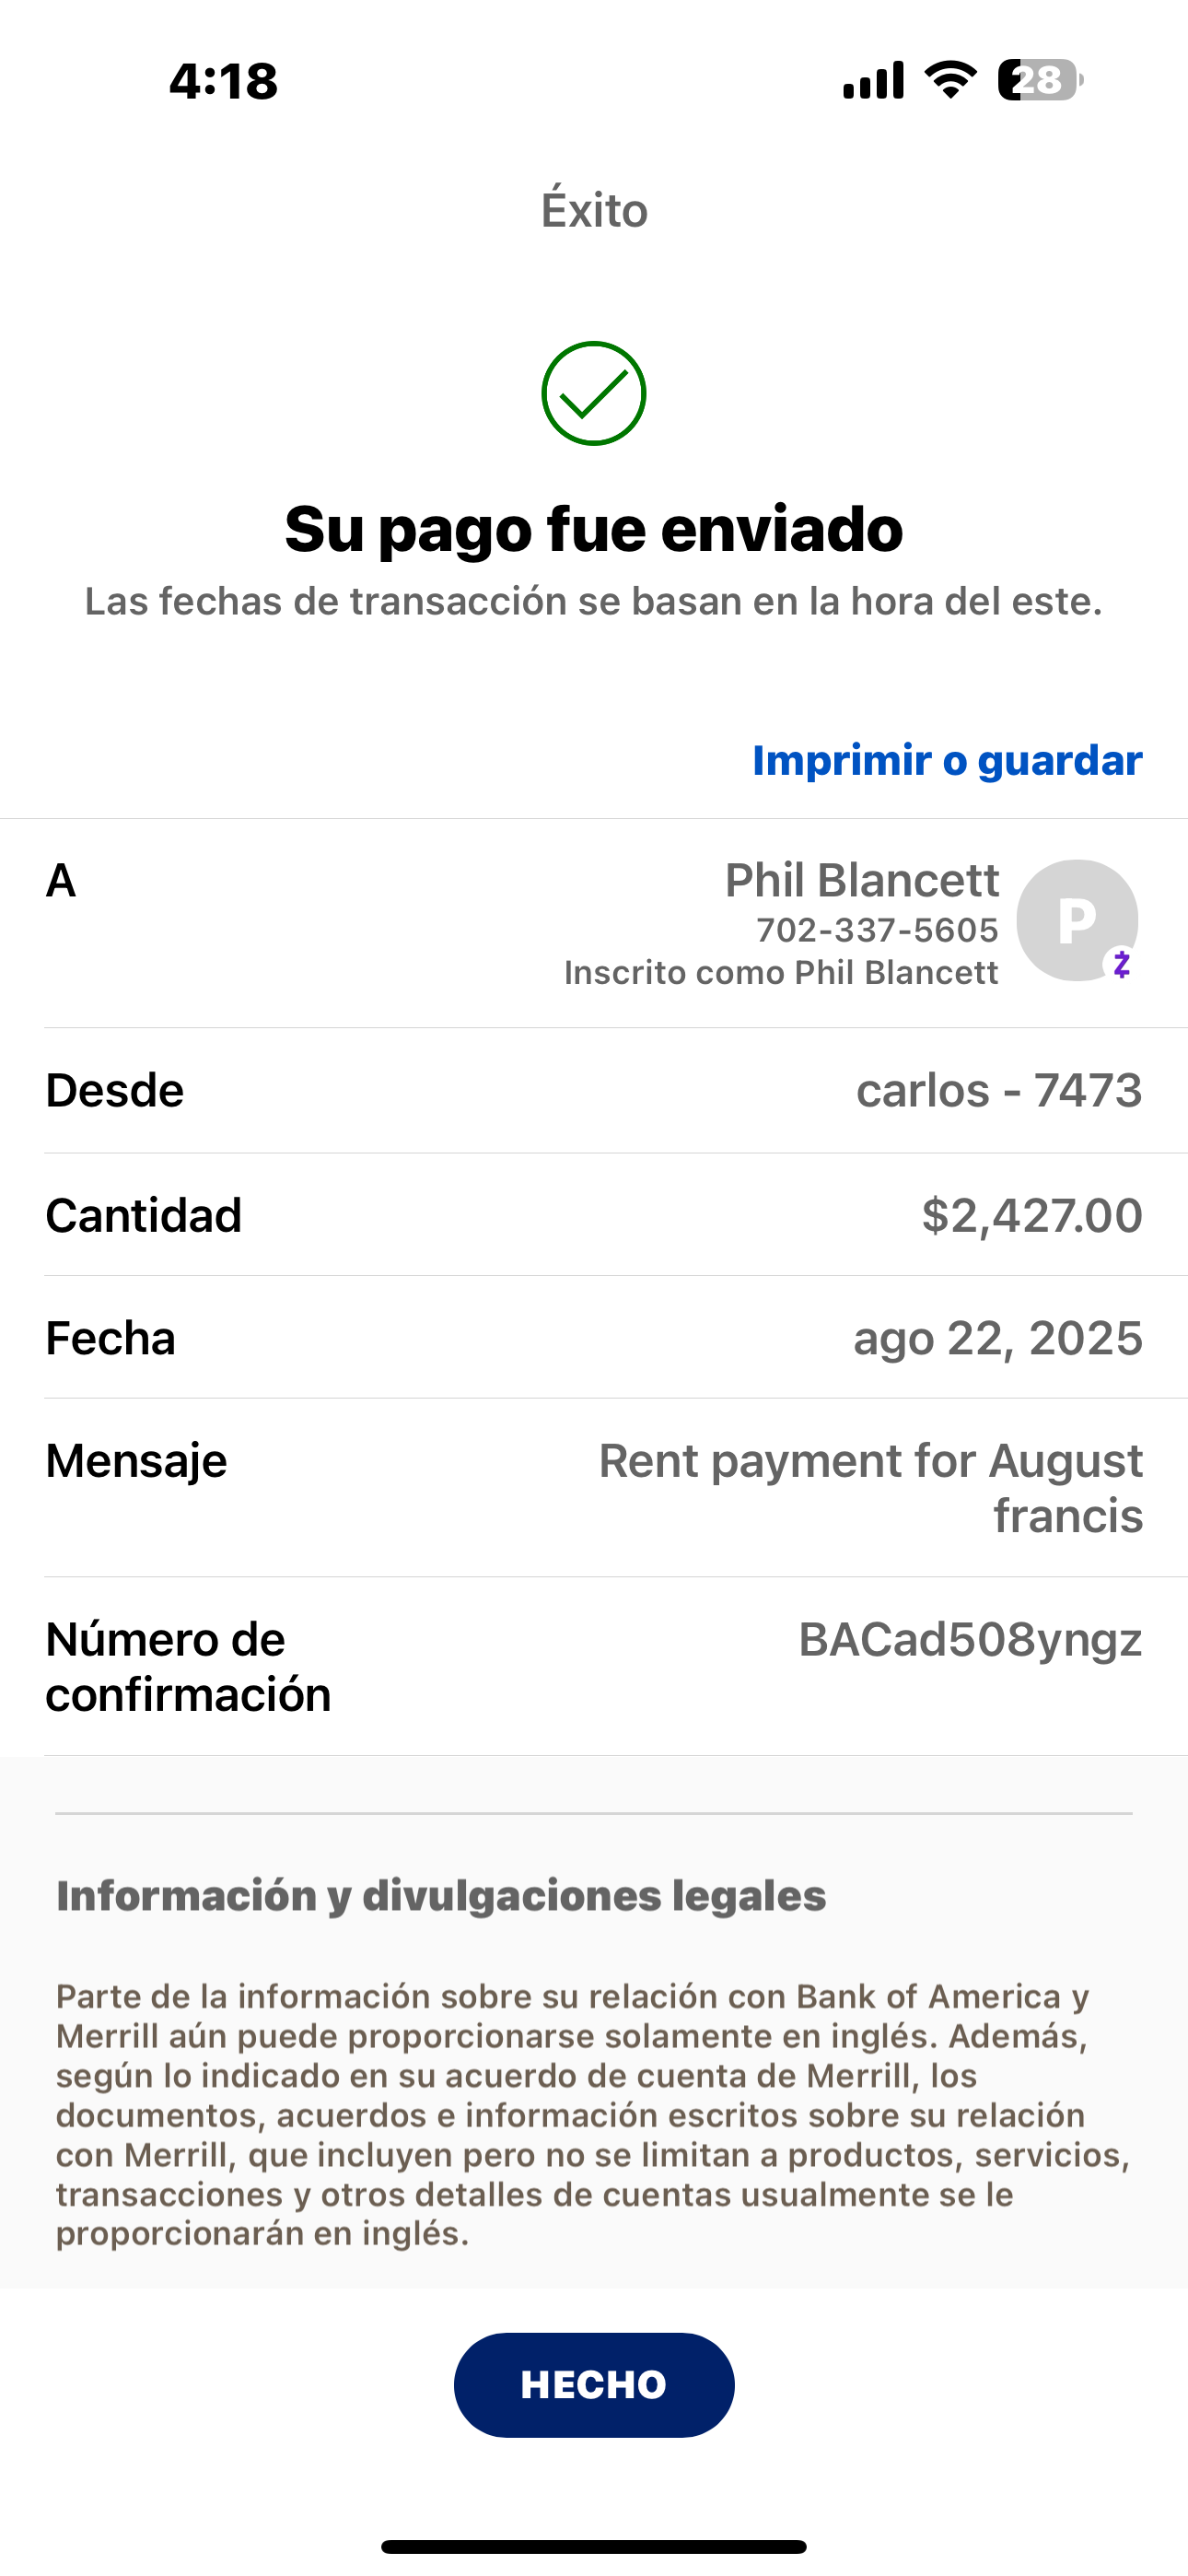
Task: Tap the Wi-Fi status icon
Action: coord(950,80)
